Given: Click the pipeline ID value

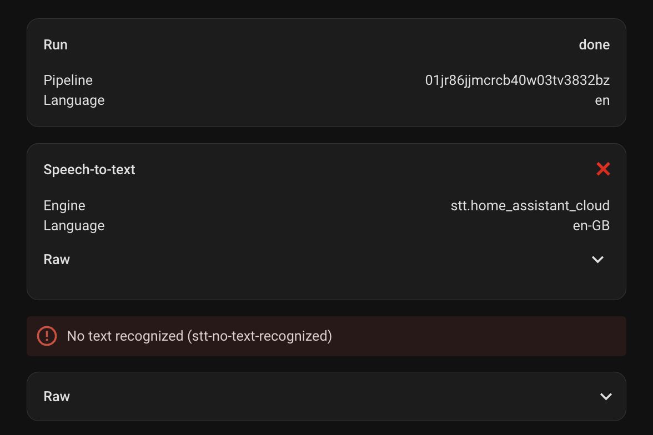Looking at the screenshot, I should (517, 80).
